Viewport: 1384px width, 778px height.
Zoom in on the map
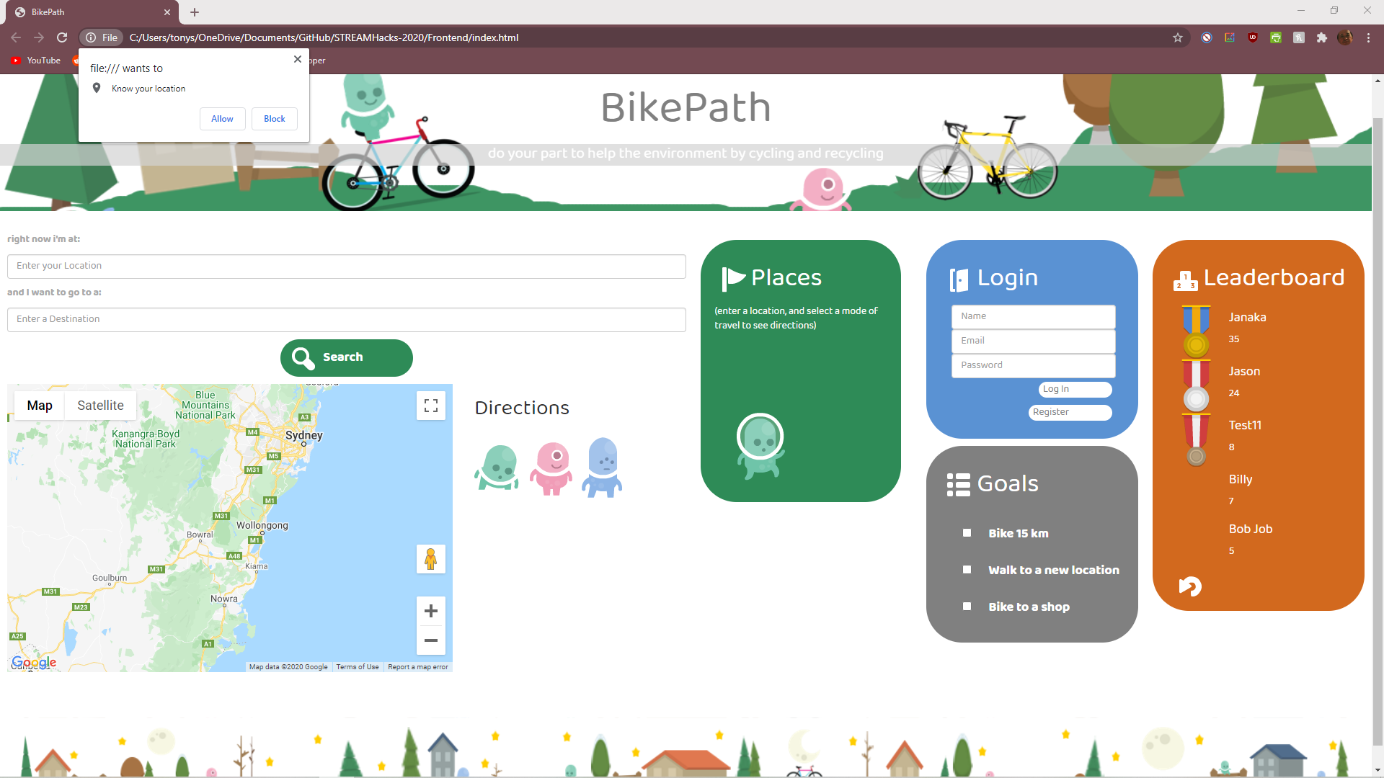pyautogui.click(x=431, y=612)
